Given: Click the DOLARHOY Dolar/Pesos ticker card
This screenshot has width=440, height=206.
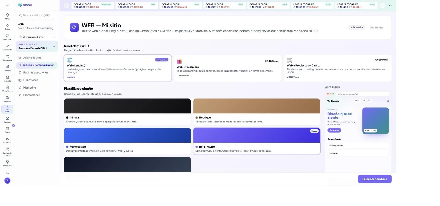Looking at the screenshot, I should point(92,6).
